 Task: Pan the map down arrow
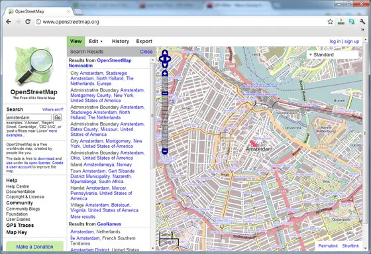pyautogui.click(x=165, y=65)
